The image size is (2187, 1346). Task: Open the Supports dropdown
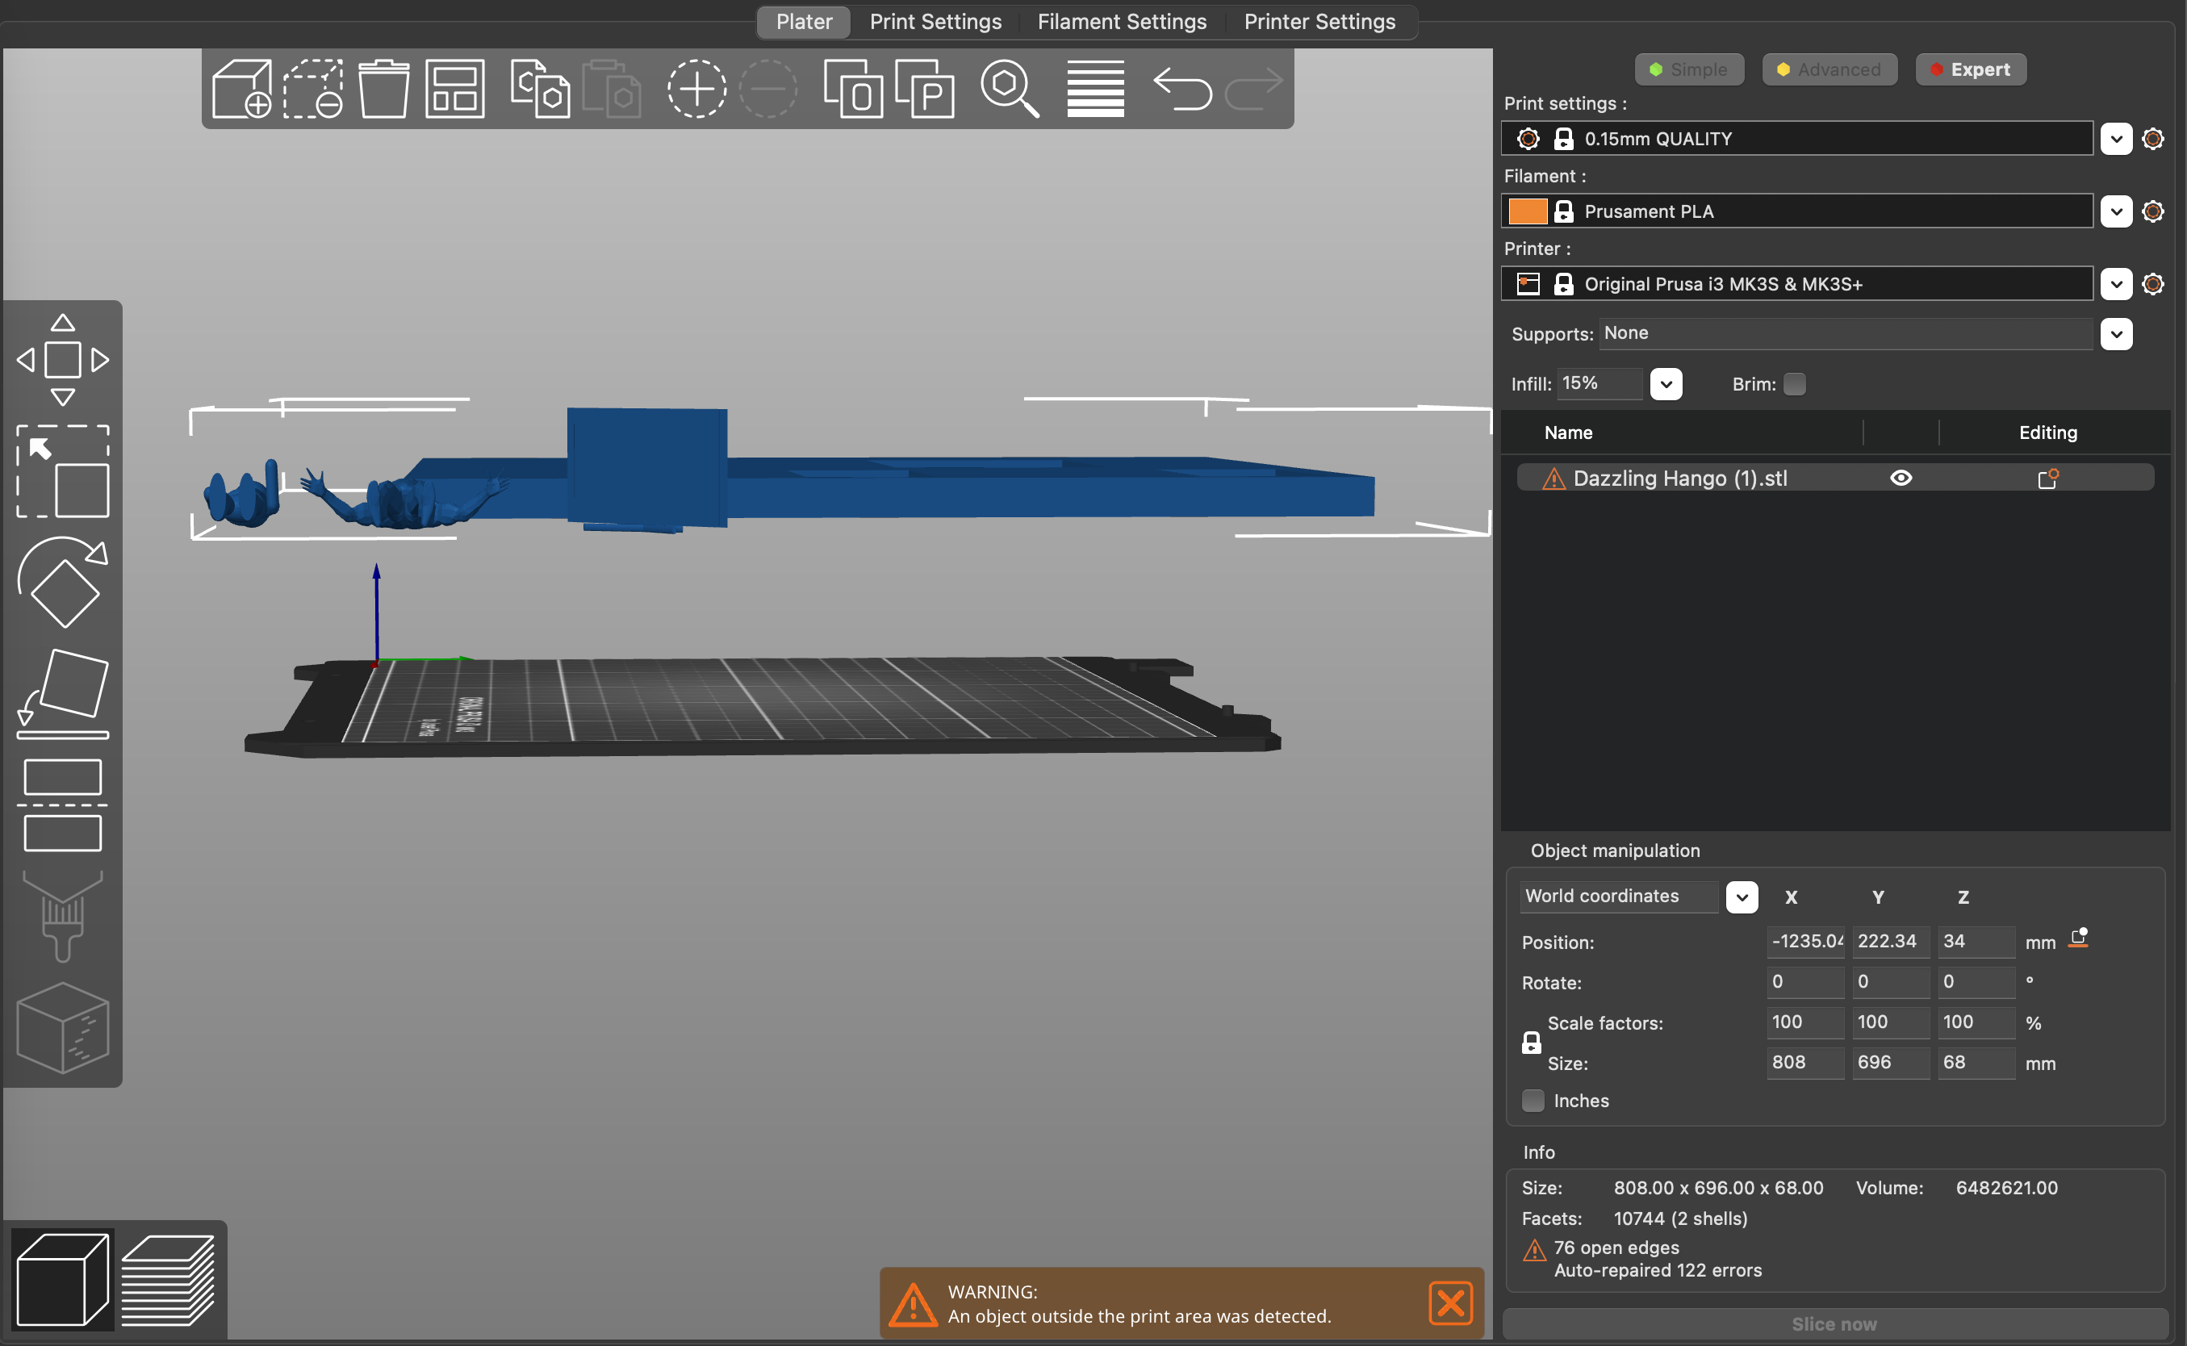point(2118,334)
